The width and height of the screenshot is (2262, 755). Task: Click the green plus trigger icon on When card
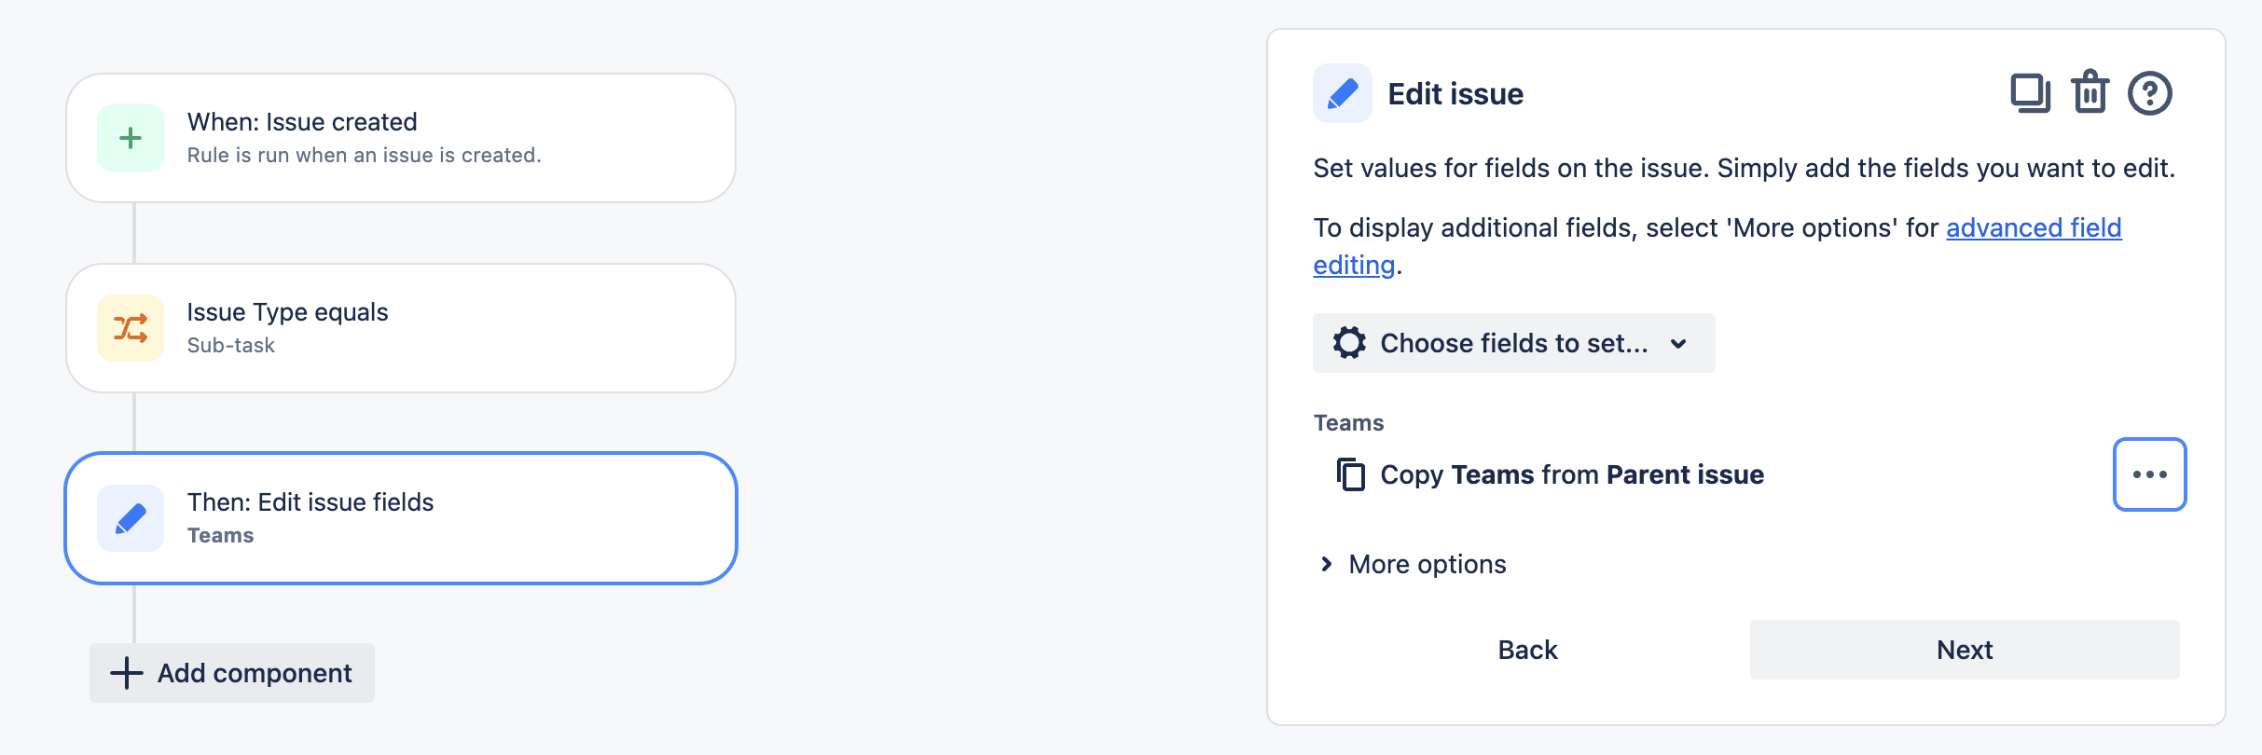tap(130, 137)
